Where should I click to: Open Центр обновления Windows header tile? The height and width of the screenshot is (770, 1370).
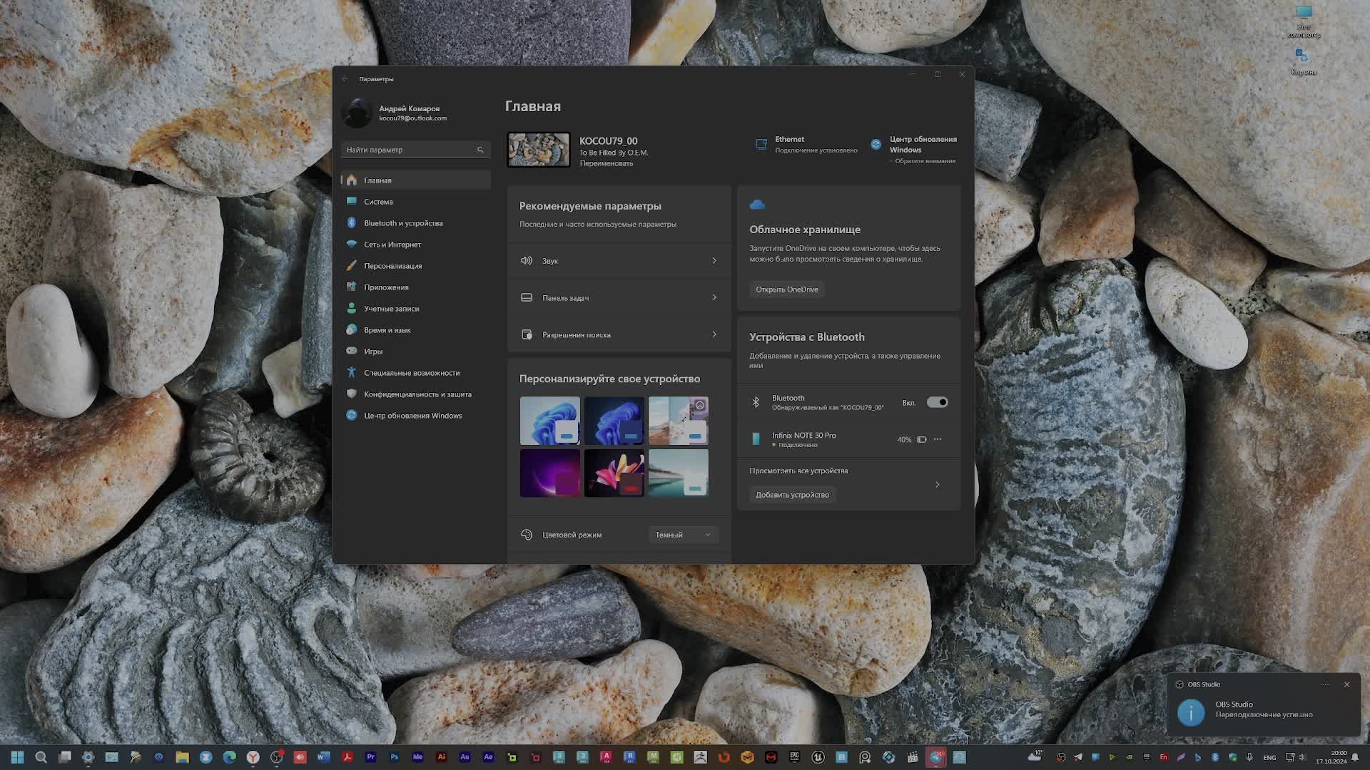pyautogui.click(x=914, y=149)
